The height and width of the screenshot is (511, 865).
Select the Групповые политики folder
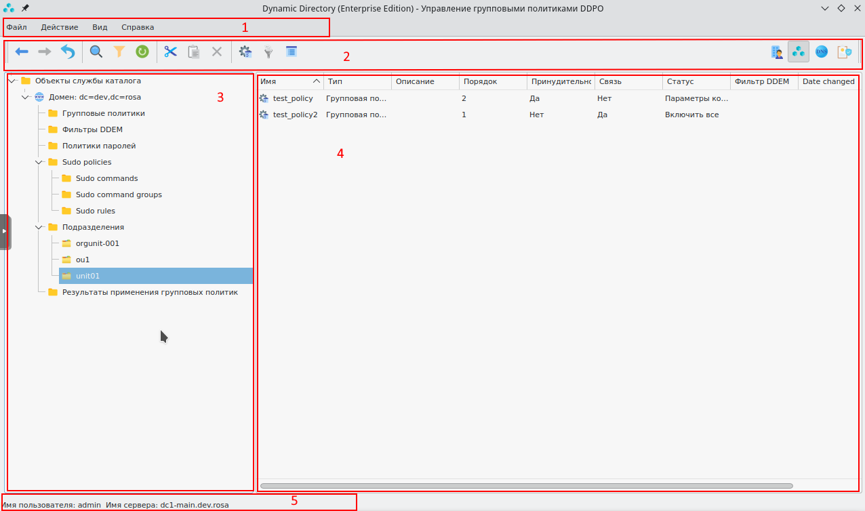pos(103,113)
